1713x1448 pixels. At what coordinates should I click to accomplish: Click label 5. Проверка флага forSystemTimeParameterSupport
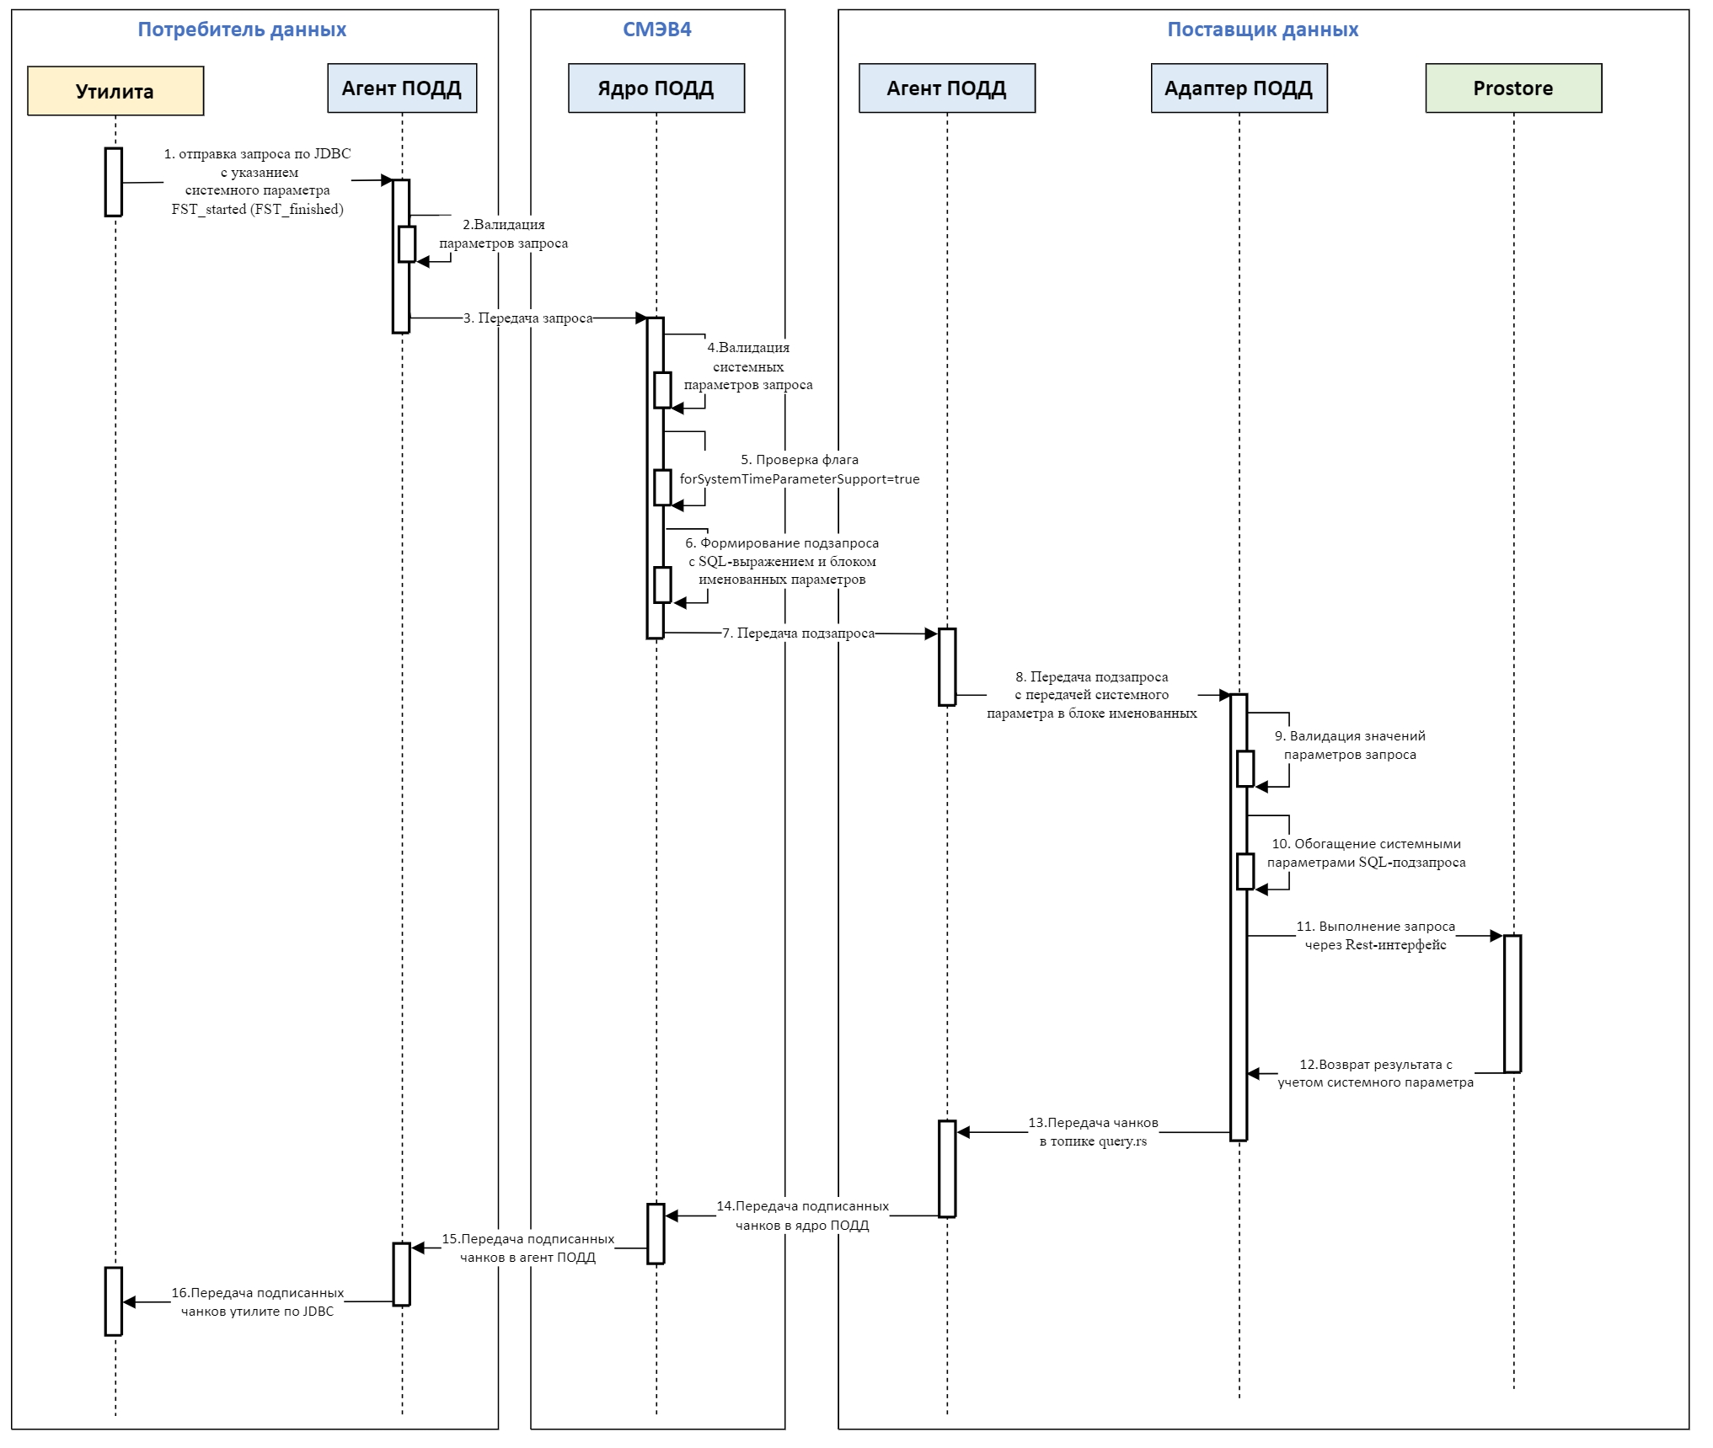pos(799,470)
